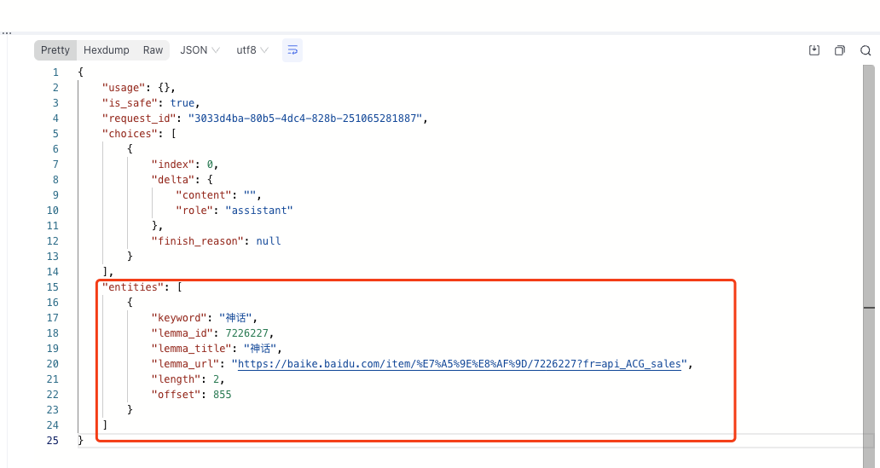Click the vertical scrollbar thumb
The image size is (880, 468).
click(869, 188)
